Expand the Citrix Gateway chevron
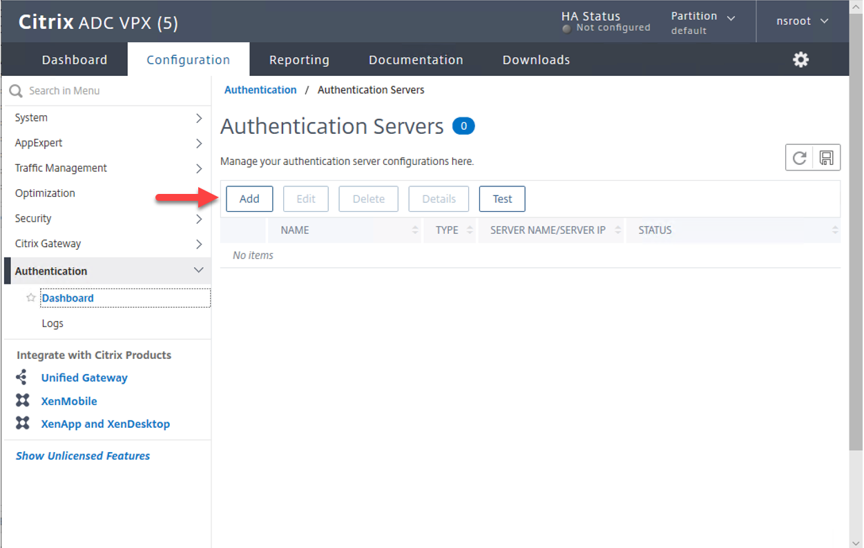Screen dimensions: 864x548 [x=199, y=244]
